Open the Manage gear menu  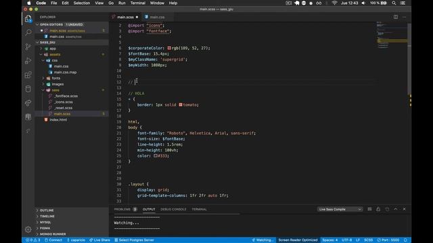(28, 230)
